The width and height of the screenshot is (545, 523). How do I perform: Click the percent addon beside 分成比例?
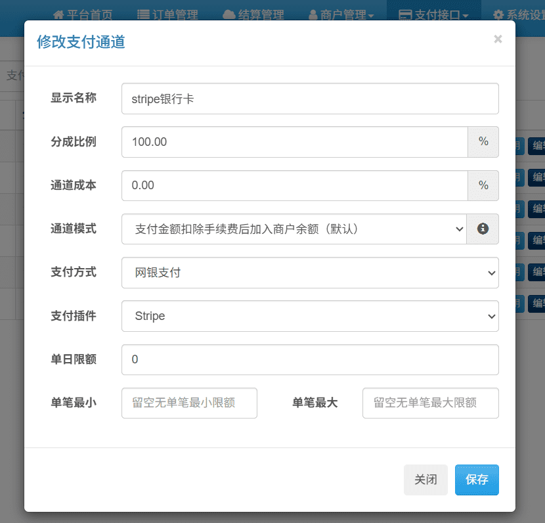[x=483, y=142]
